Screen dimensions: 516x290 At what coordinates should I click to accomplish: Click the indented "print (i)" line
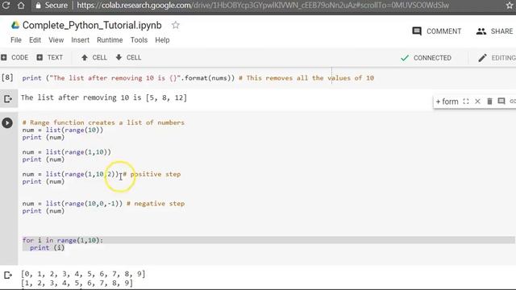(x=47, y=247)
